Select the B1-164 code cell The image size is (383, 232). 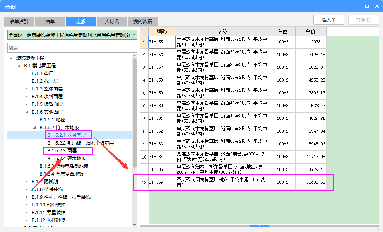click(x=162, y=157)
